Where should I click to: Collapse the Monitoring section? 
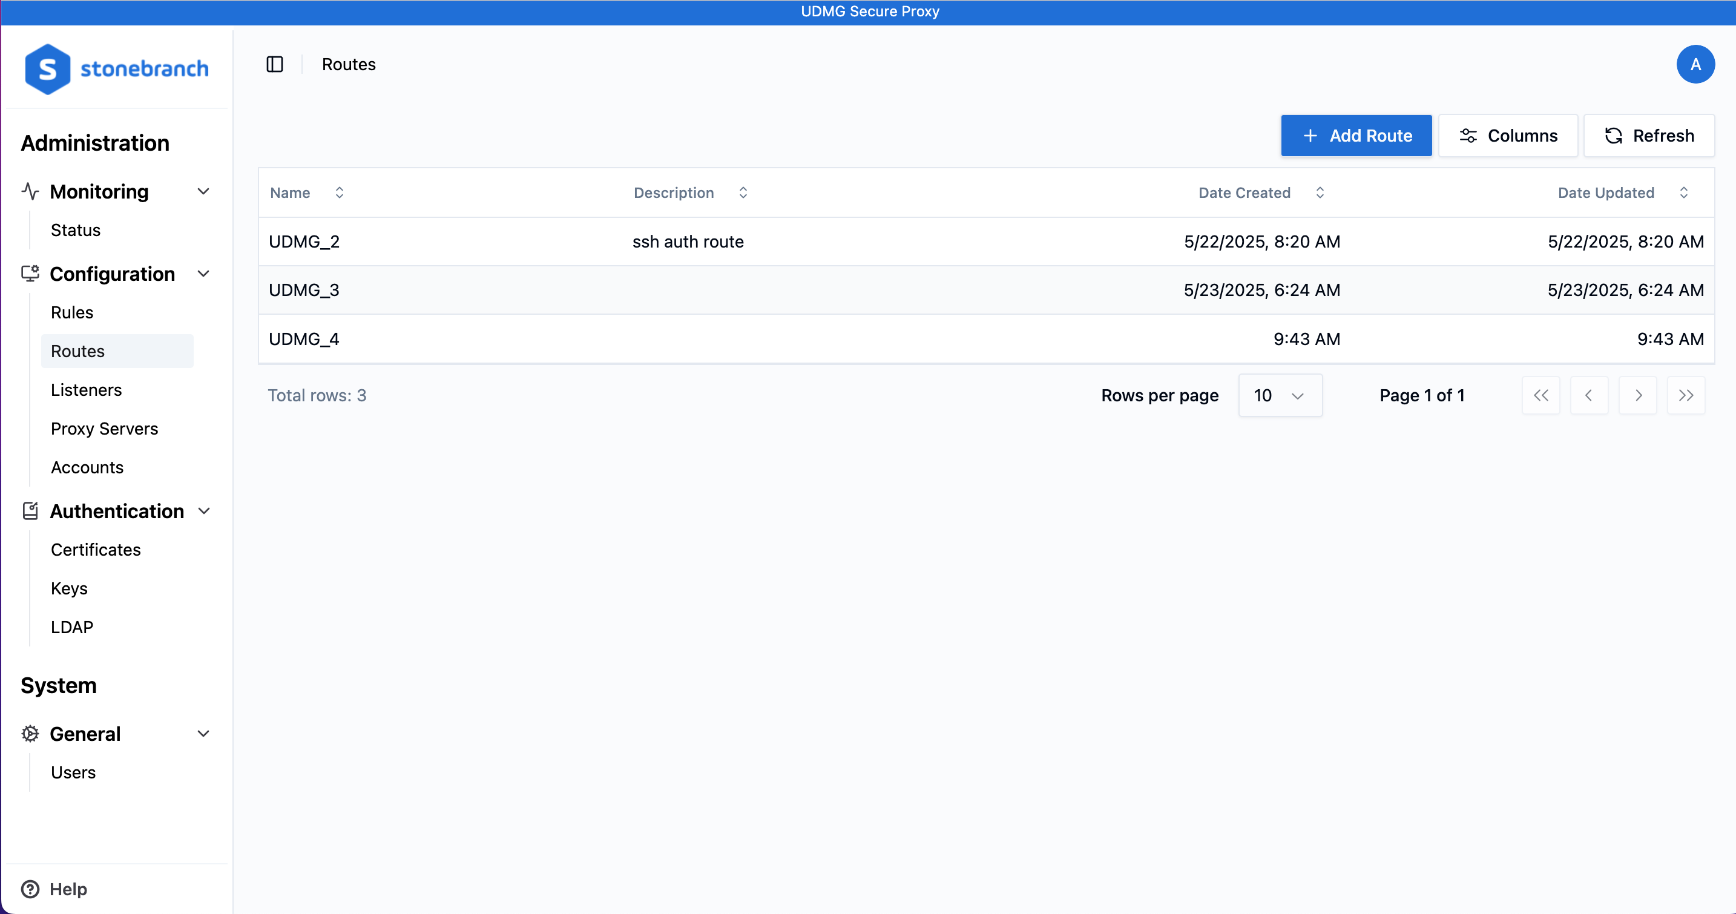click(x=203, y=191)
